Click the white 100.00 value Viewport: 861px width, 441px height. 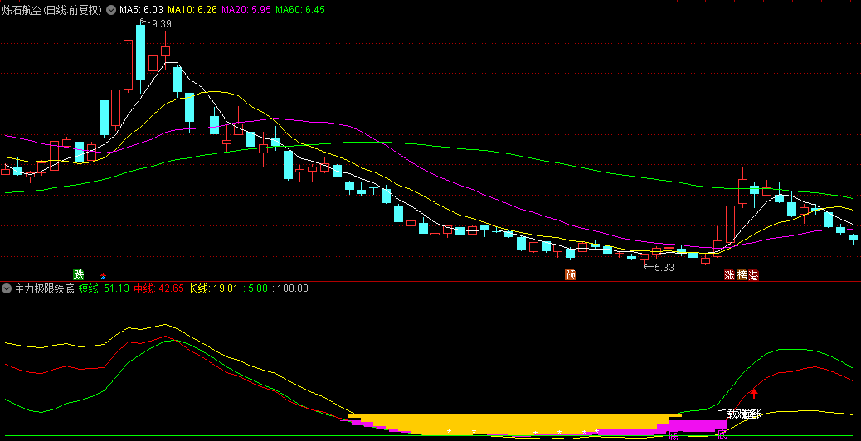coord(294,288)
